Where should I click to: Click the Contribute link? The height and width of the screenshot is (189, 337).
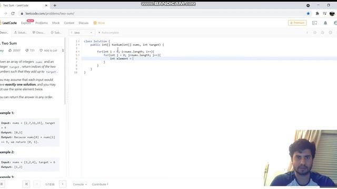click(100, 184)
